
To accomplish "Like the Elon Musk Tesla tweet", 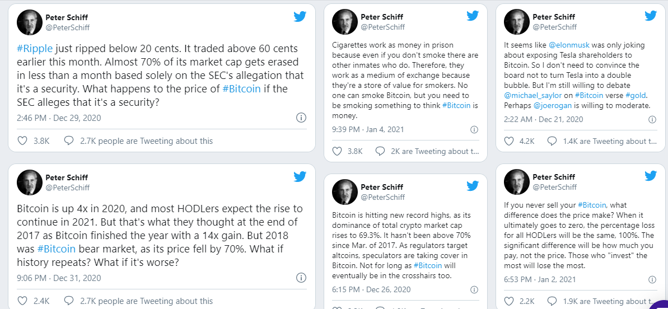I will pos(509,141).
